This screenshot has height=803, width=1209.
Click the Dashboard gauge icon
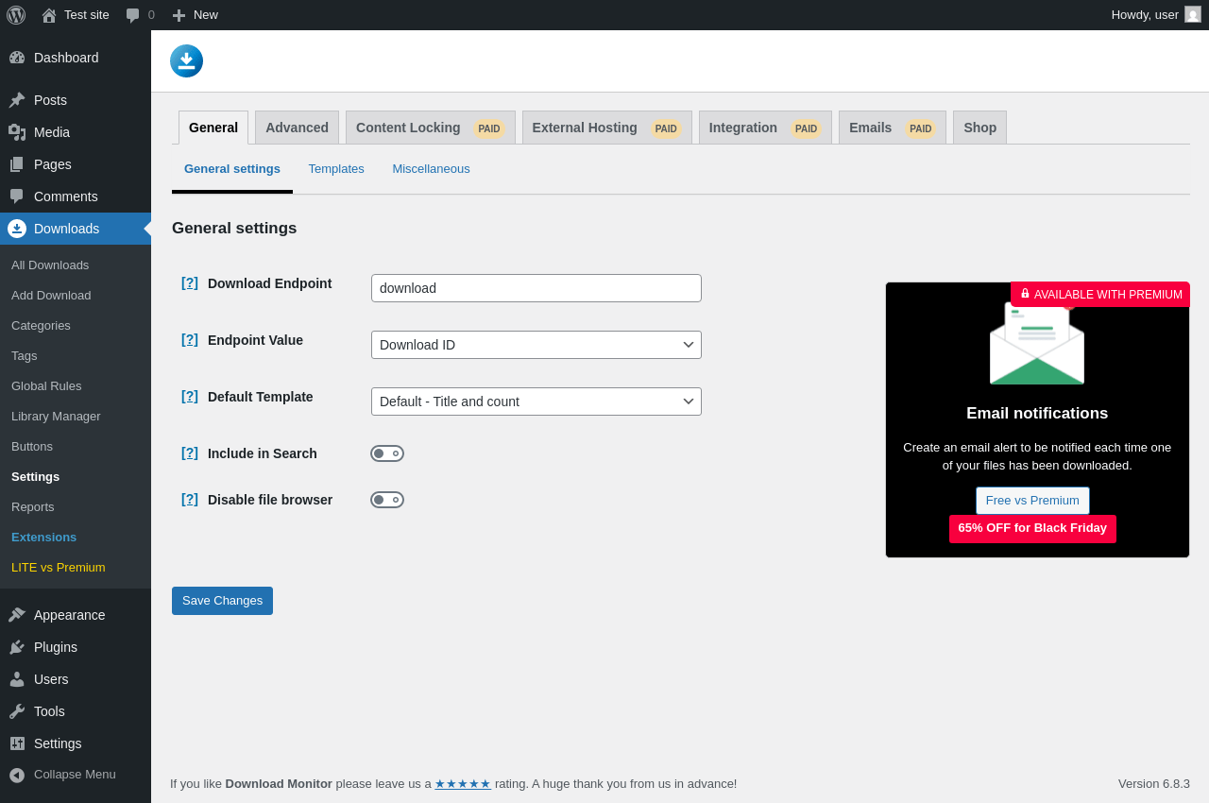17,58
